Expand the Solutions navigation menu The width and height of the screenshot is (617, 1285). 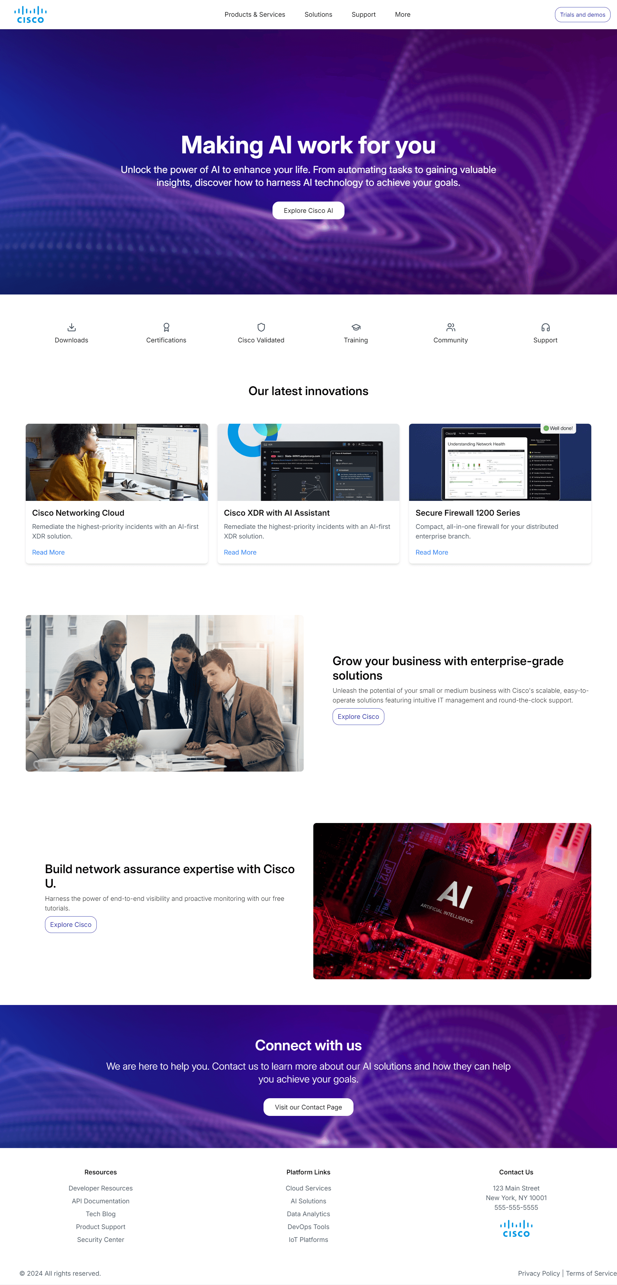[x=318, y=14]
